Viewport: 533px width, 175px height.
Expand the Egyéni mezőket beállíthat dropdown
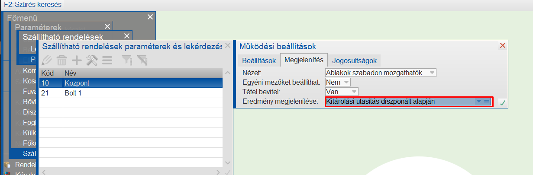pyautogui.click(x=346, y=82)
